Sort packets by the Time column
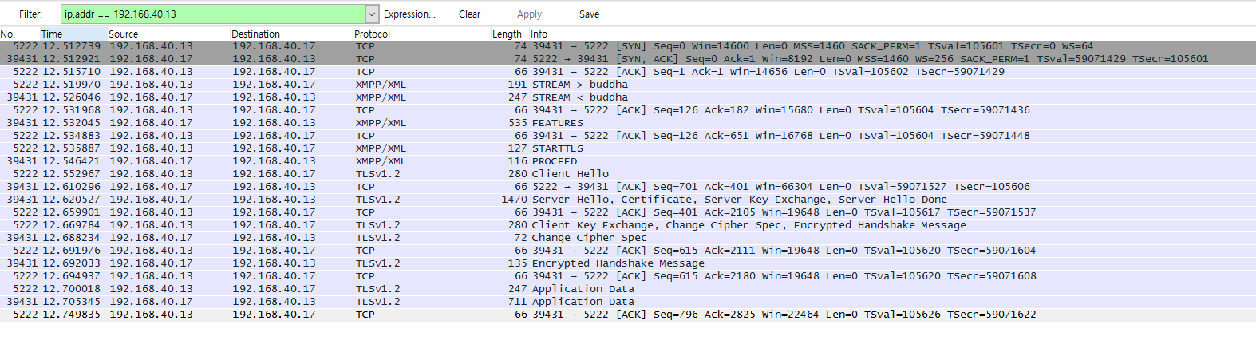 tap(73, 34)
